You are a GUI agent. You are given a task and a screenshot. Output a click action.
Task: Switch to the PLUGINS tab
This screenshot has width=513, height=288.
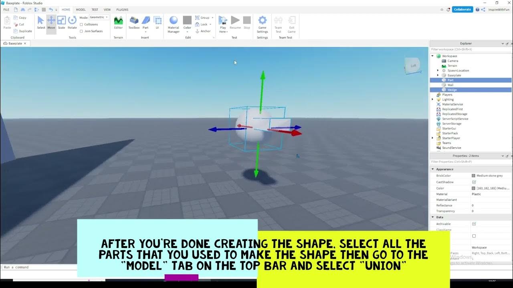click(122, 10)
